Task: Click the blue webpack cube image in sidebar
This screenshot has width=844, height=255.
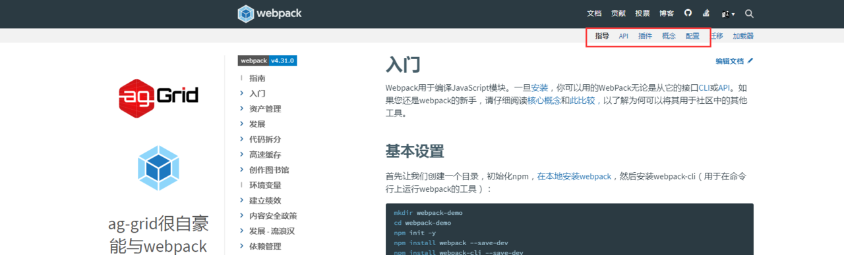Action: (158, 168)
